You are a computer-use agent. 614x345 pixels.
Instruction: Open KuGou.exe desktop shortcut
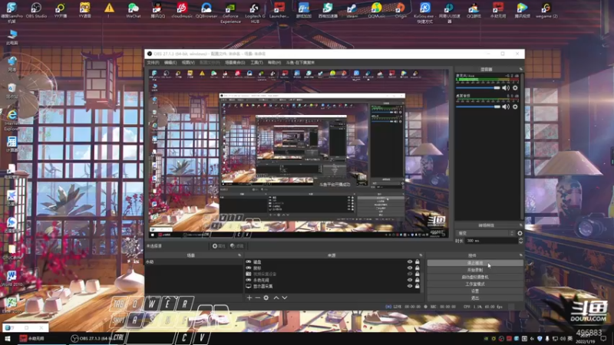[425, 12]
